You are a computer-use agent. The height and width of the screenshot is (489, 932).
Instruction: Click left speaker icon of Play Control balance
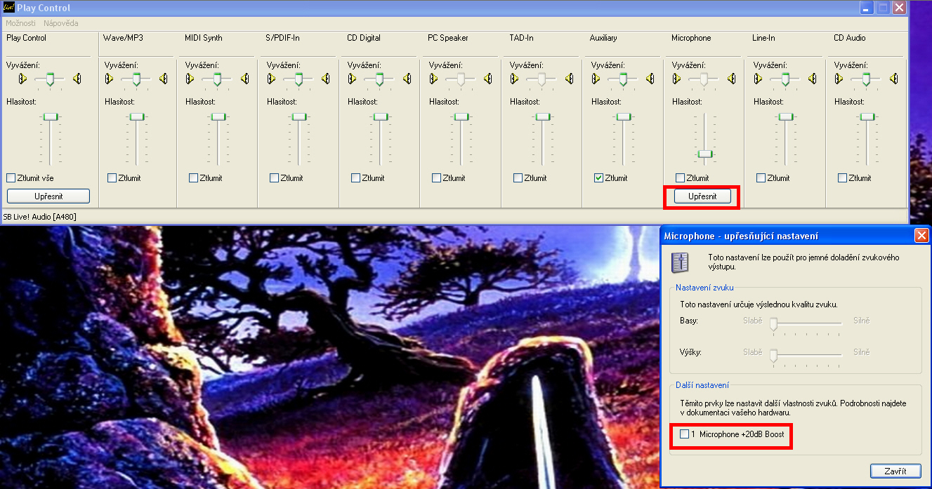tap(23, 79)
